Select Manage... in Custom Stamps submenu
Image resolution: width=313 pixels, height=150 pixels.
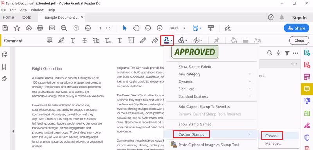click(x=273, y=143)
